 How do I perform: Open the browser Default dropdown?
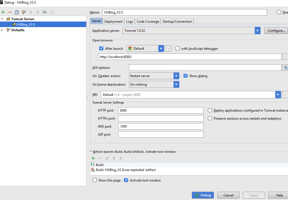click(161, 49)
